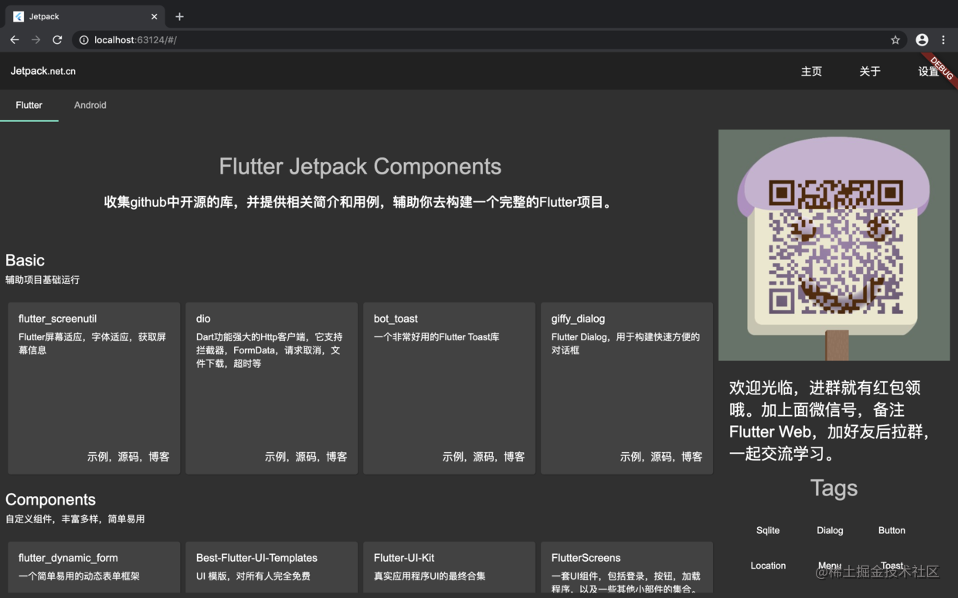The width and height of the screenshot is (958, 598).
Task: Select the Sqlite tag
Action: (x=768, y=531)
